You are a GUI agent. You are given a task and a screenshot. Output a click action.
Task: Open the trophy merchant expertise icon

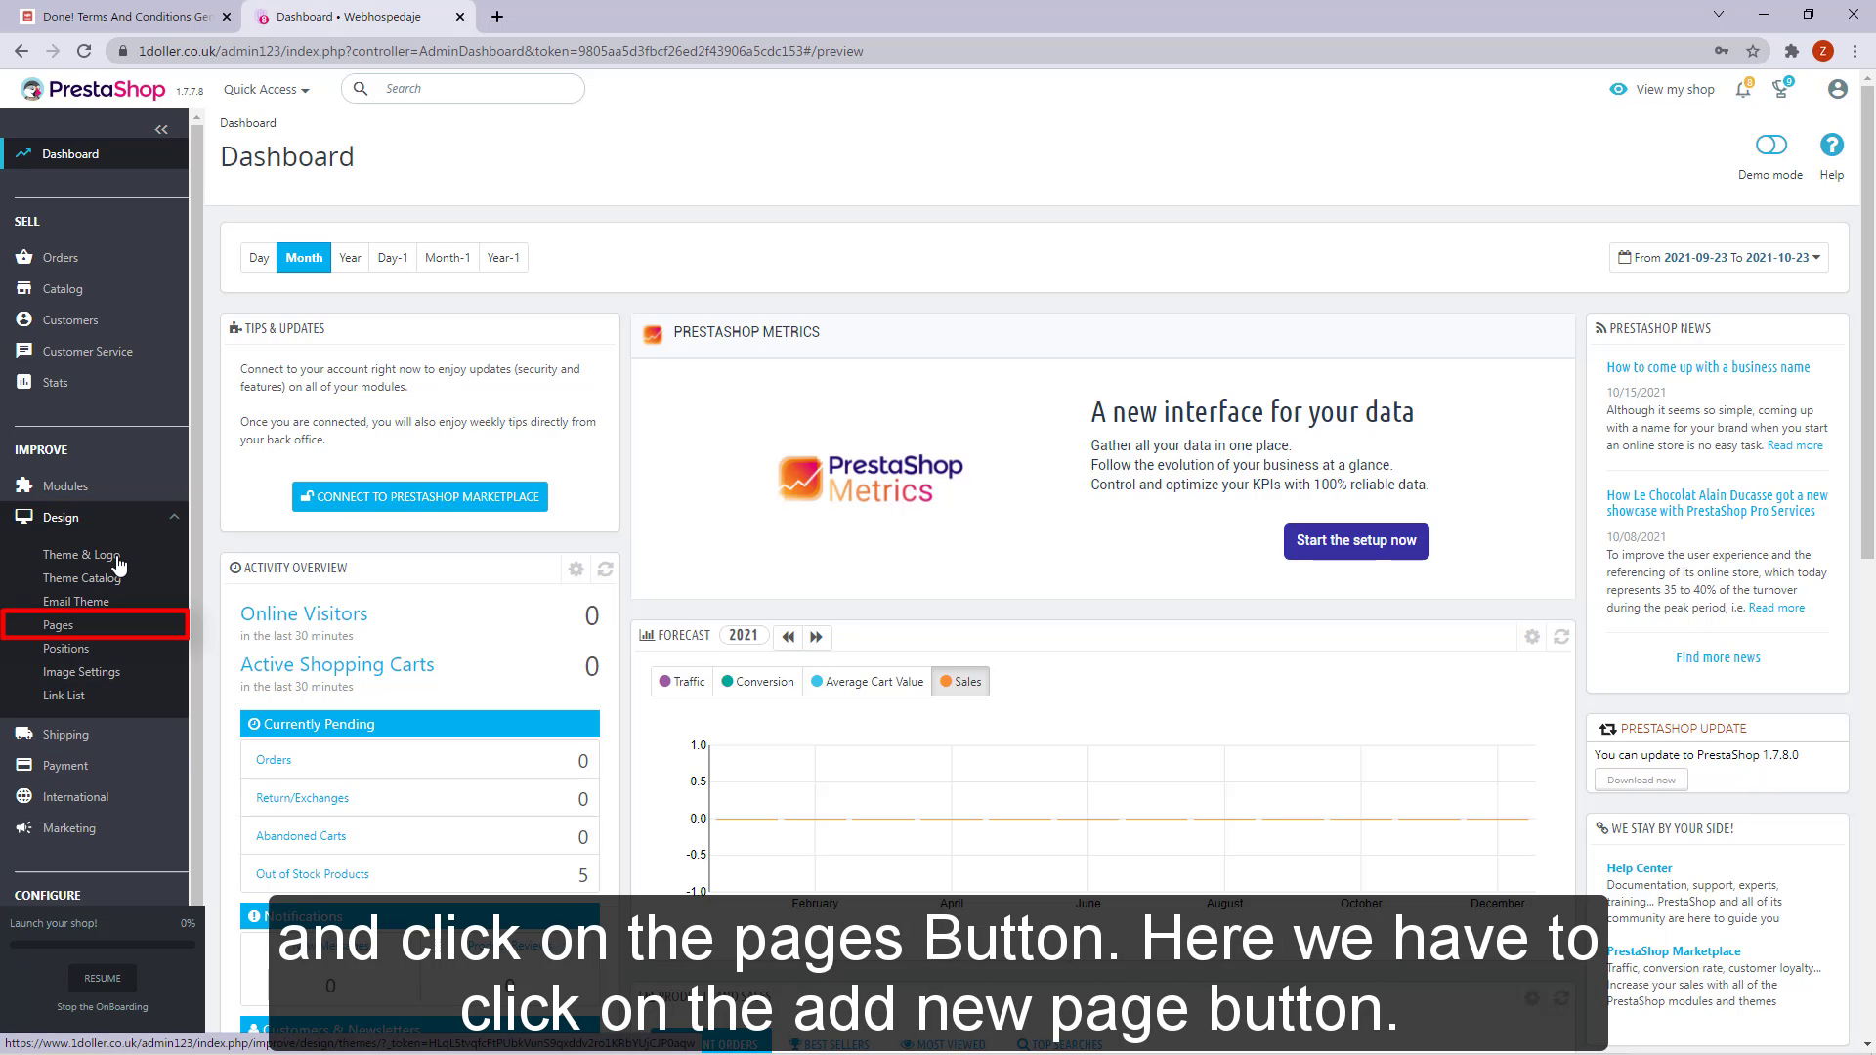tap(1781, 89)
